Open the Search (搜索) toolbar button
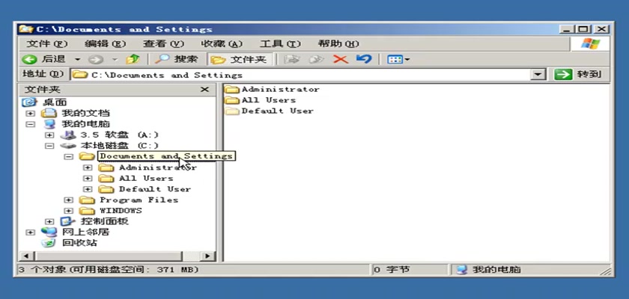Screen dimensions: 629x299 177,59
